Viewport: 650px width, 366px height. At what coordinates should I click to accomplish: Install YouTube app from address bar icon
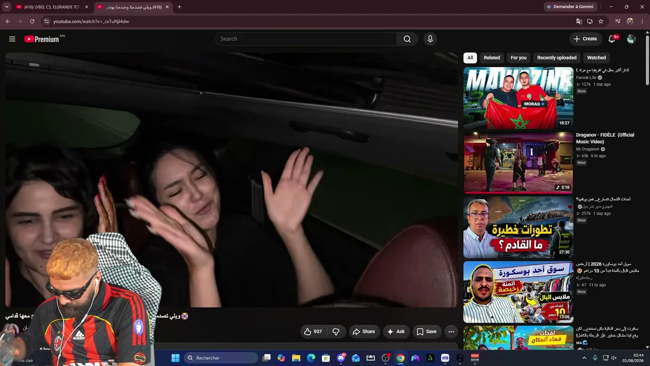tap(590, 21)
